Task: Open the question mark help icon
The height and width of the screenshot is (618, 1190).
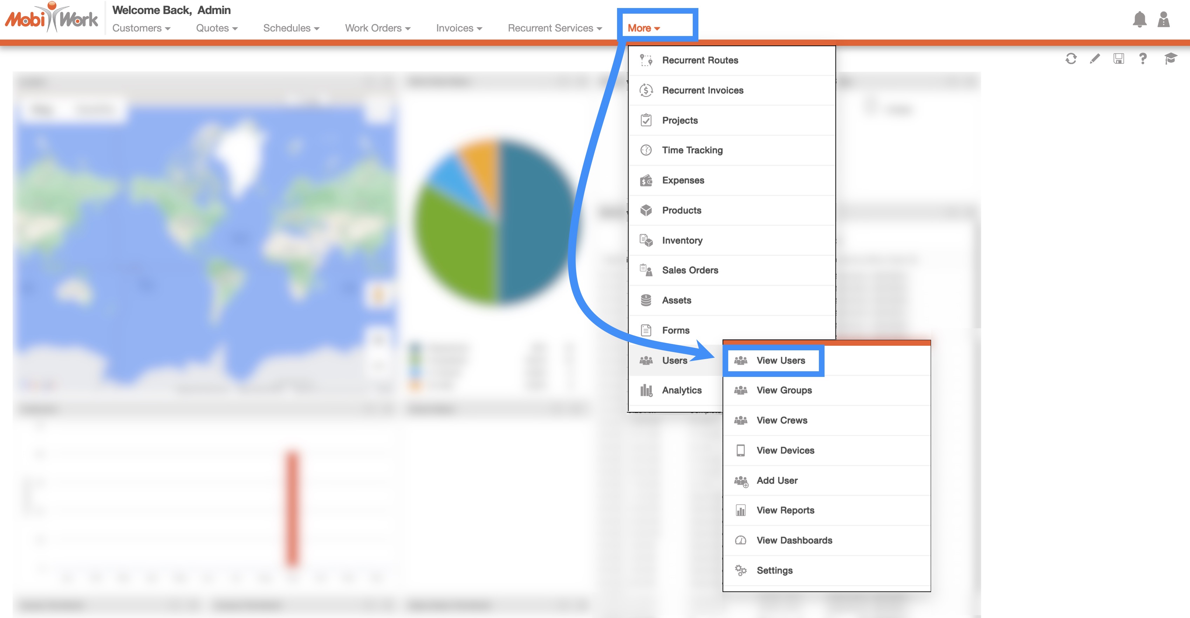Action: 1142,58
